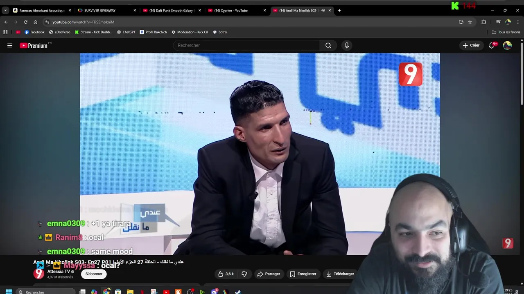
Task: Save the video with Enregistrer
Action: 303,274
